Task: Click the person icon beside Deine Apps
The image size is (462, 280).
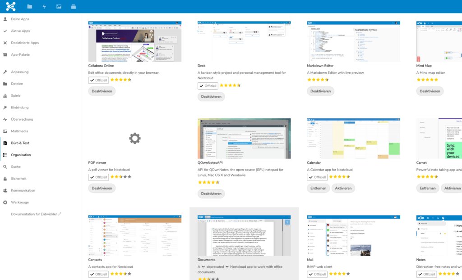Action: tap(5, 19)
